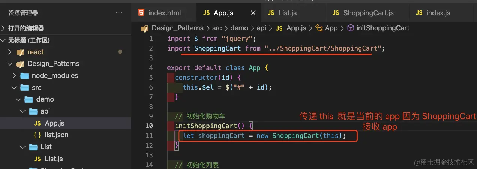Click the src folder icon
This screenshot has width=477, height=169.
click(25, 88)
